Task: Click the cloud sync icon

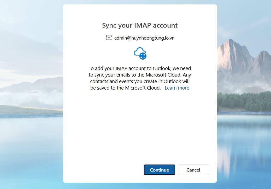Action: click(x=140, y=53)
